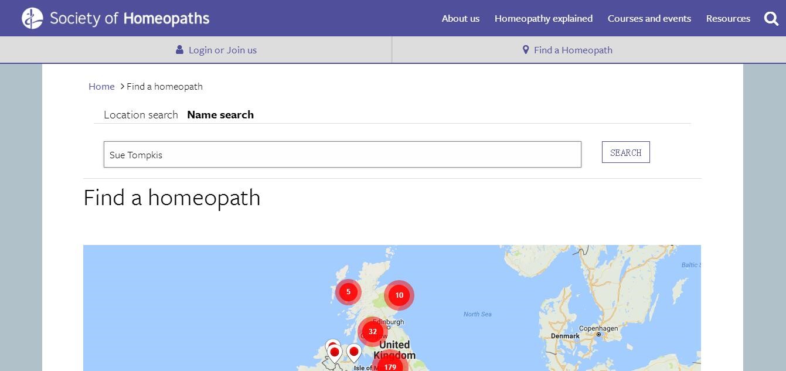Switch to the Name search tab
The width and height of the screenshot is (786, 371).
(220, 115)
